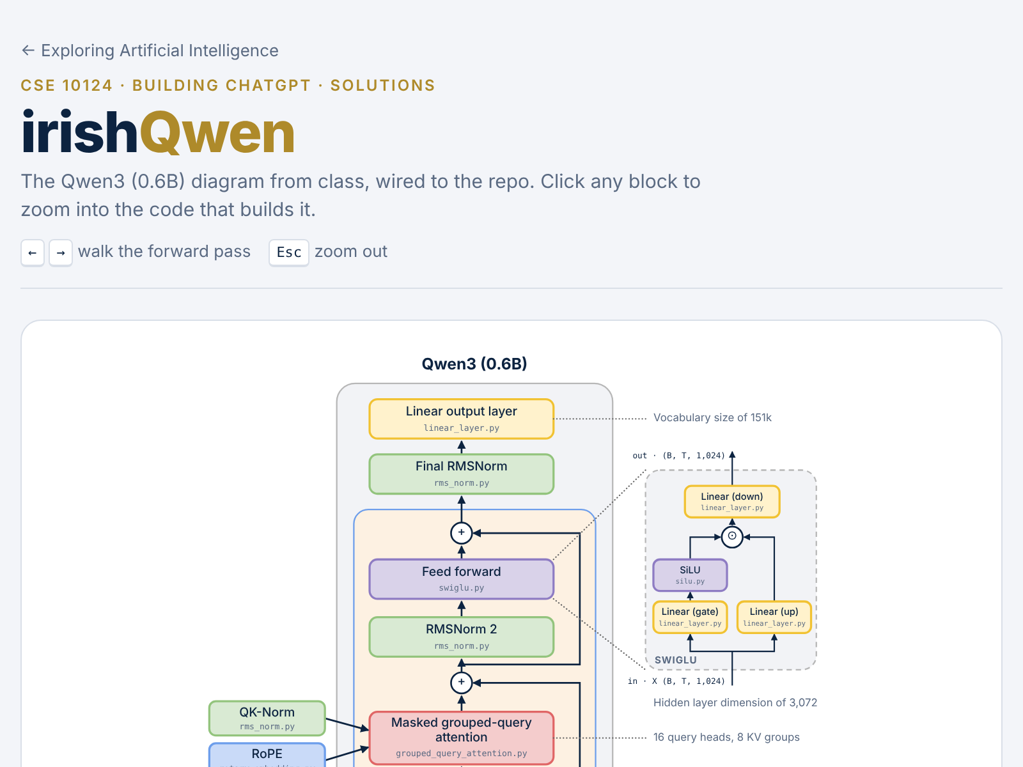Zoom into the Feed forward block

[x=462, y=579]
